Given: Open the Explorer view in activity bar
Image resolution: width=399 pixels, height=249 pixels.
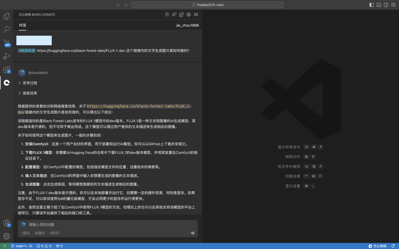Looking at the screenshot, I should (7, 16).
